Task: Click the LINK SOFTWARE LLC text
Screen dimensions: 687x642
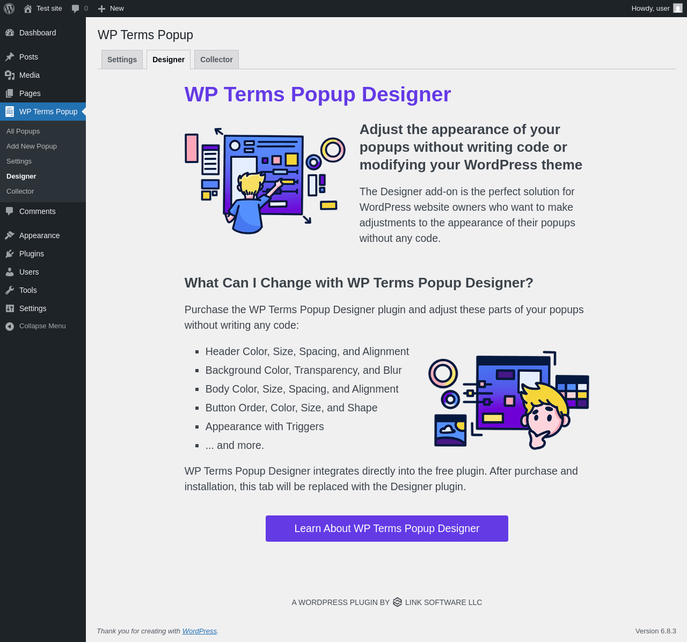Action: click(444, 602)
